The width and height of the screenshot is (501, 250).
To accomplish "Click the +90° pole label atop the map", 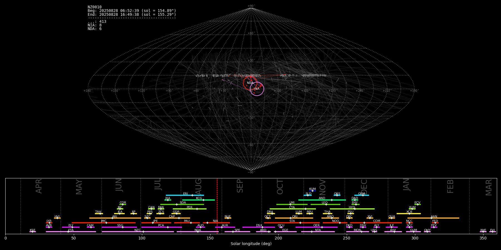I will pyautogui.click(x=251, y=6).
